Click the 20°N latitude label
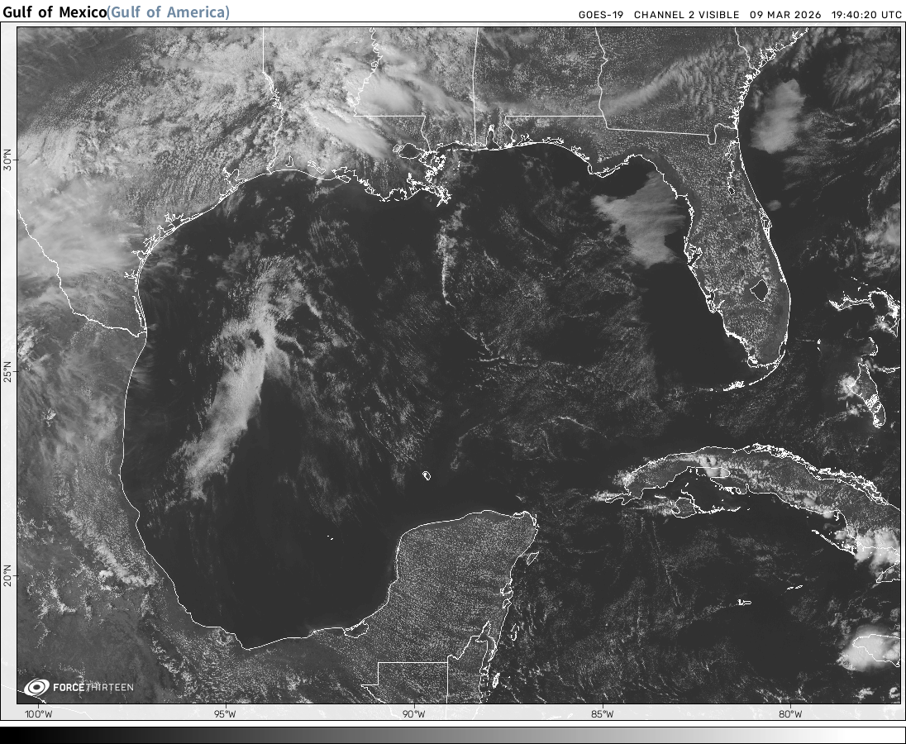Viewport: 906px width, 744px height. click(x=8, y=575)
